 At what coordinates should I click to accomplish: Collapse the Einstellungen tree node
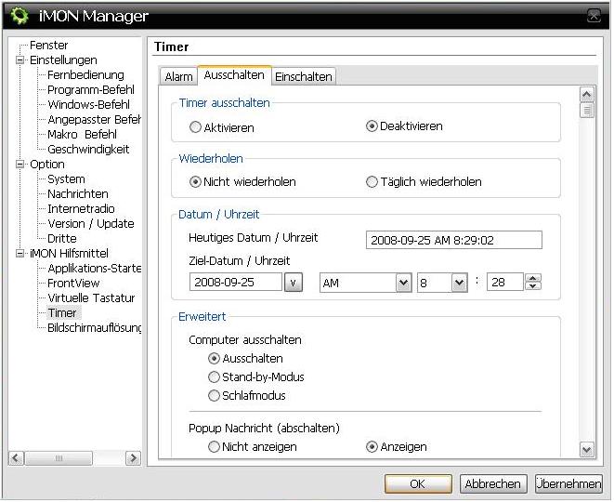pos(20,59)
